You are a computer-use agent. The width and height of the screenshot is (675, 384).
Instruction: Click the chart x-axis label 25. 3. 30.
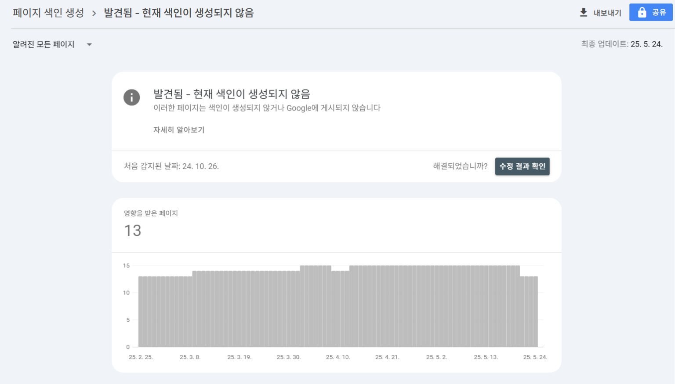289,357
